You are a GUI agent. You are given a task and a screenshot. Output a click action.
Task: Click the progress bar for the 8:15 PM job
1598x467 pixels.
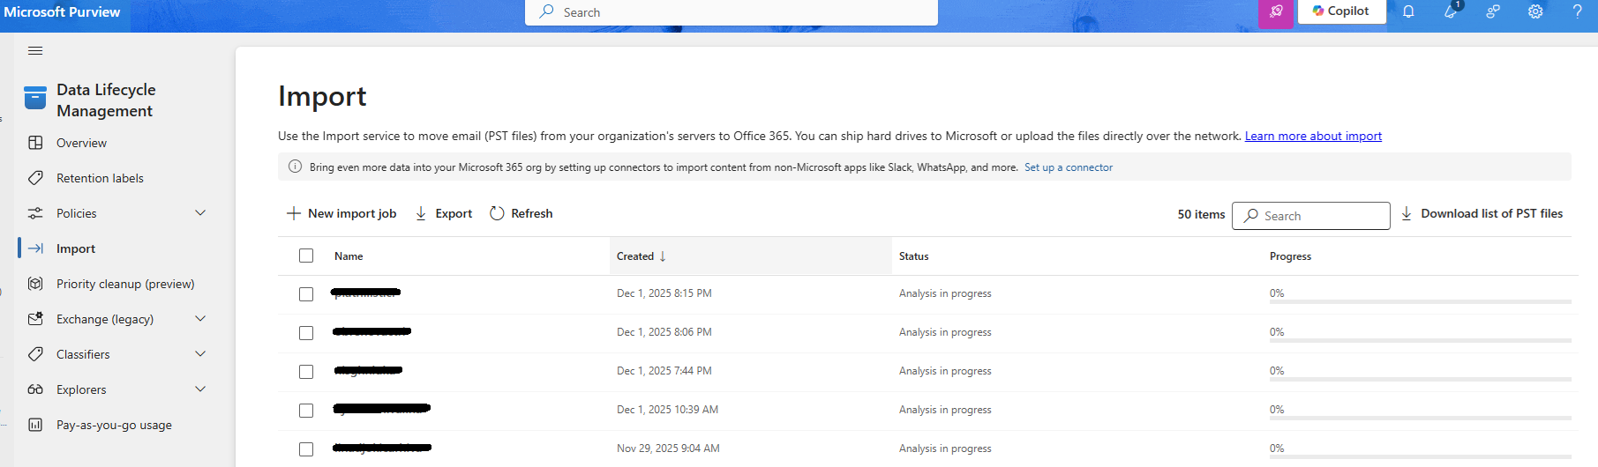click(1421, 302)
